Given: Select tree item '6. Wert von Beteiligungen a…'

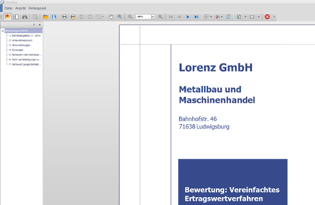Looking at the screenshot, I should click(x=25, y=60).
